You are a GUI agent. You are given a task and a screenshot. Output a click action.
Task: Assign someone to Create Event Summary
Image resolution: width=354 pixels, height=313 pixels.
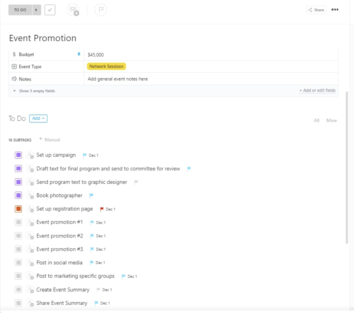(30, 289)
